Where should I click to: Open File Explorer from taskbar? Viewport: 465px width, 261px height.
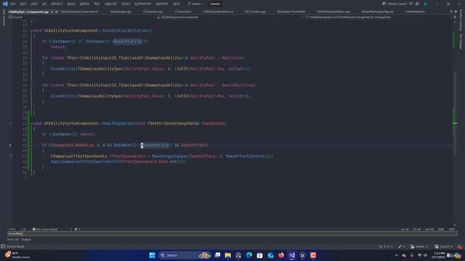pyautogui.click(x=227, y=255)
